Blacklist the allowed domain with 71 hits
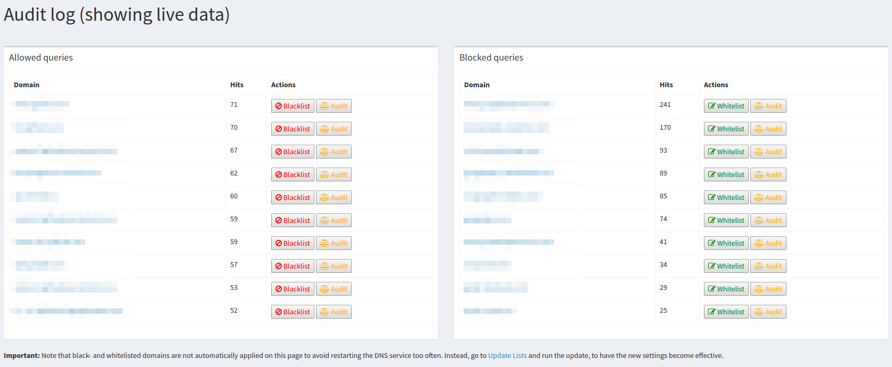892x367 pixels. (293, 106)
